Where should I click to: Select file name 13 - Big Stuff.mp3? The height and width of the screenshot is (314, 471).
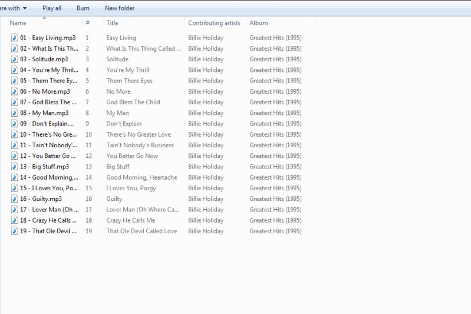[x=44, y=167]
